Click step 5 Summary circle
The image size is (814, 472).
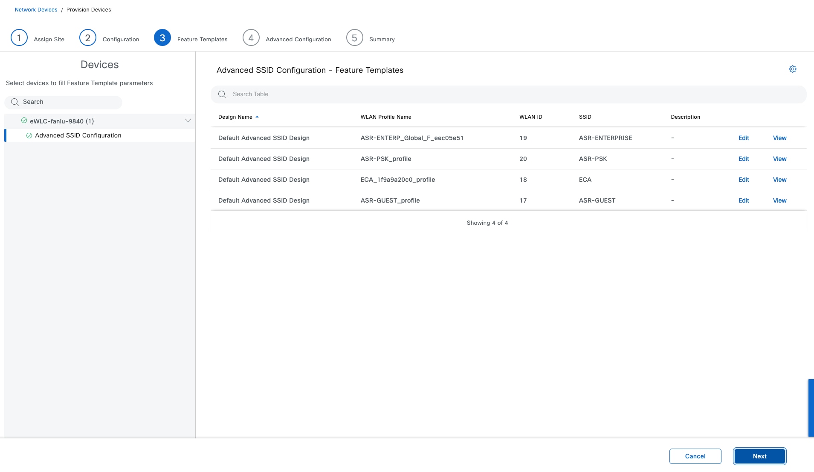[x=354, y=38]
